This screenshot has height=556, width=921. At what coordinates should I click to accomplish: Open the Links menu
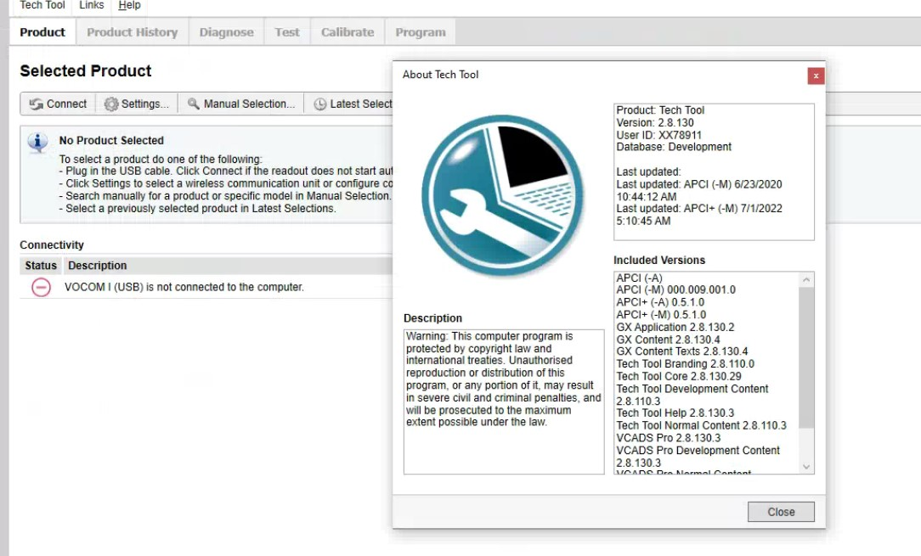[x=92, y=5]
